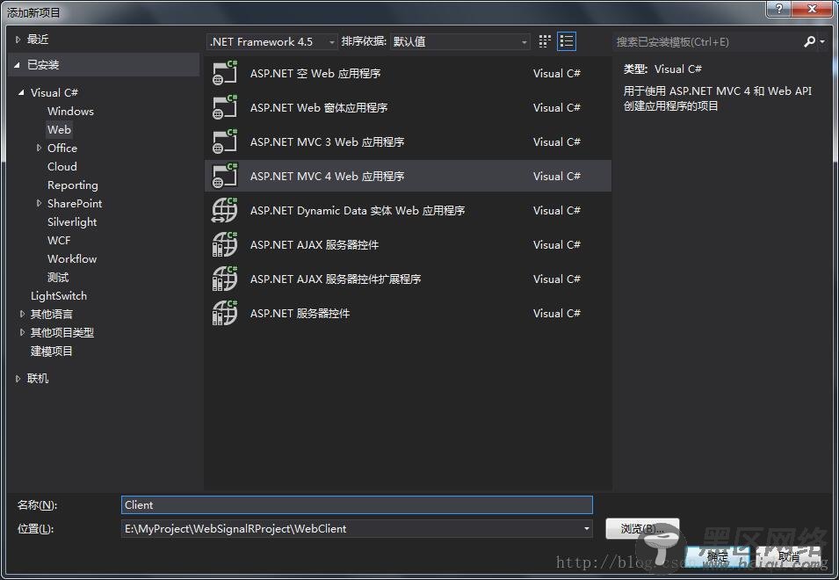The height and width of the screenshot is (580, 839).
Task: Expand the 最近 section
Action: (18, 39)
